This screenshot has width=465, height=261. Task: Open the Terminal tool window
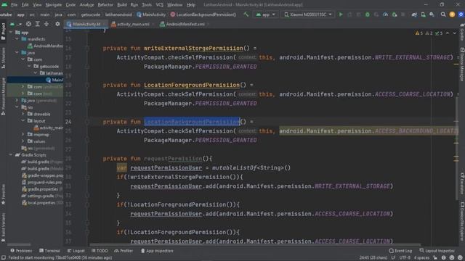point(49,251)
